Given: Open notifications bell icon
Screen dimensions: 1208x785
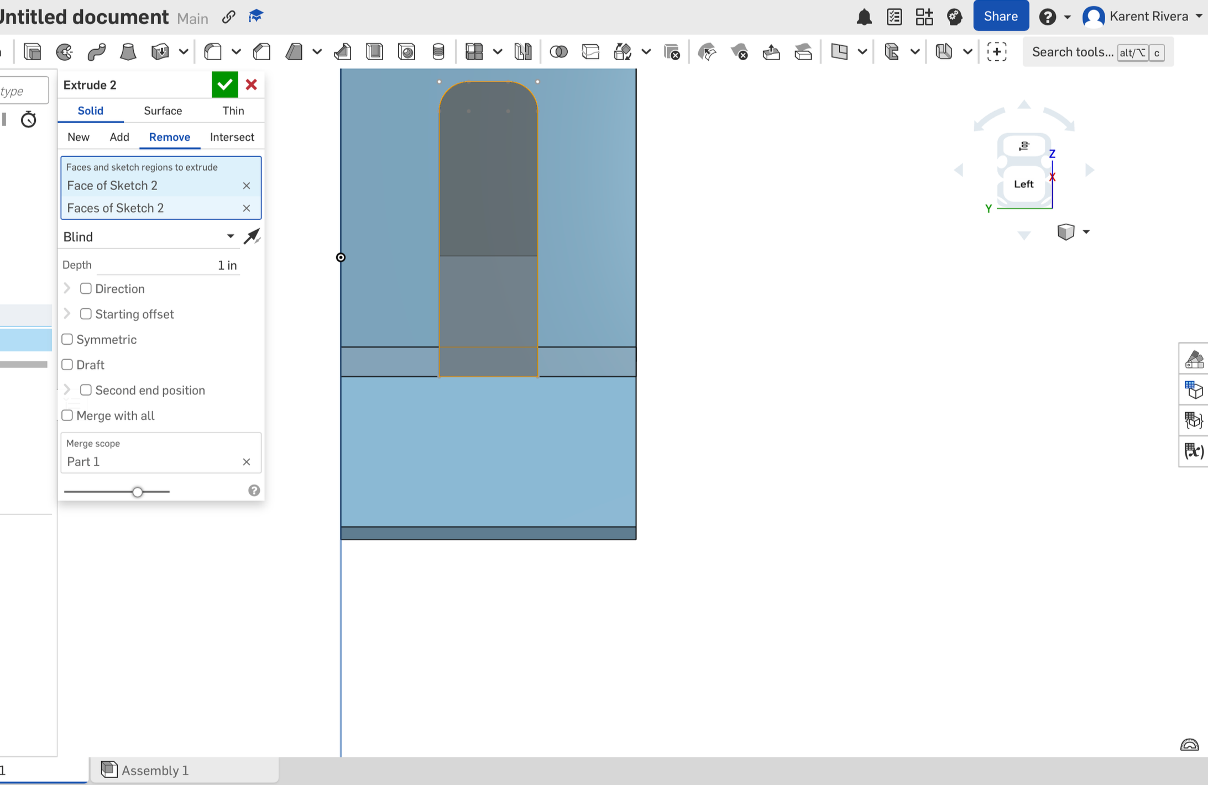Looking at the screenshot, I should [864, 17].
